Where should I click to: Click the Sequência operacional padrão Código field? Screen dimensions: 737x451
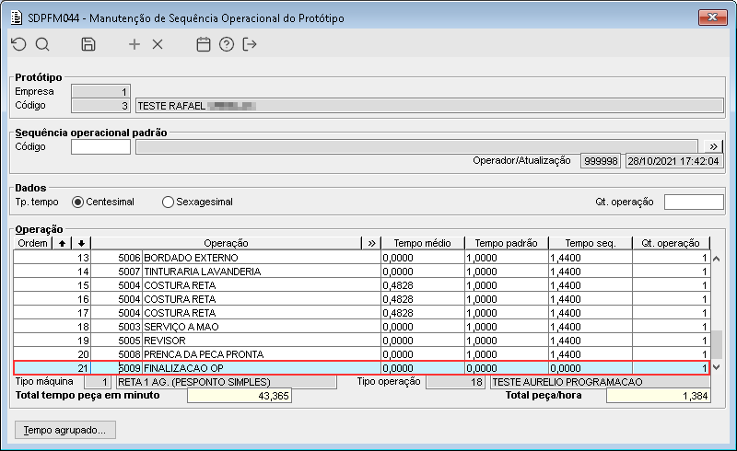click(100, 146)
